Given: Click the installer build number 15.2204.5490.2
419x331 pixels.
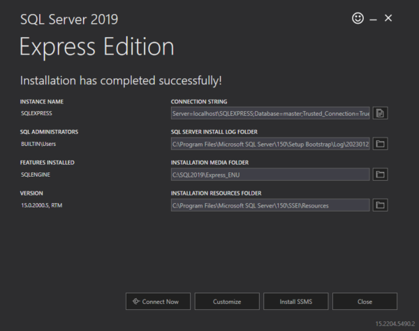Looking at the screenshot, I should (x=394, y=323).
